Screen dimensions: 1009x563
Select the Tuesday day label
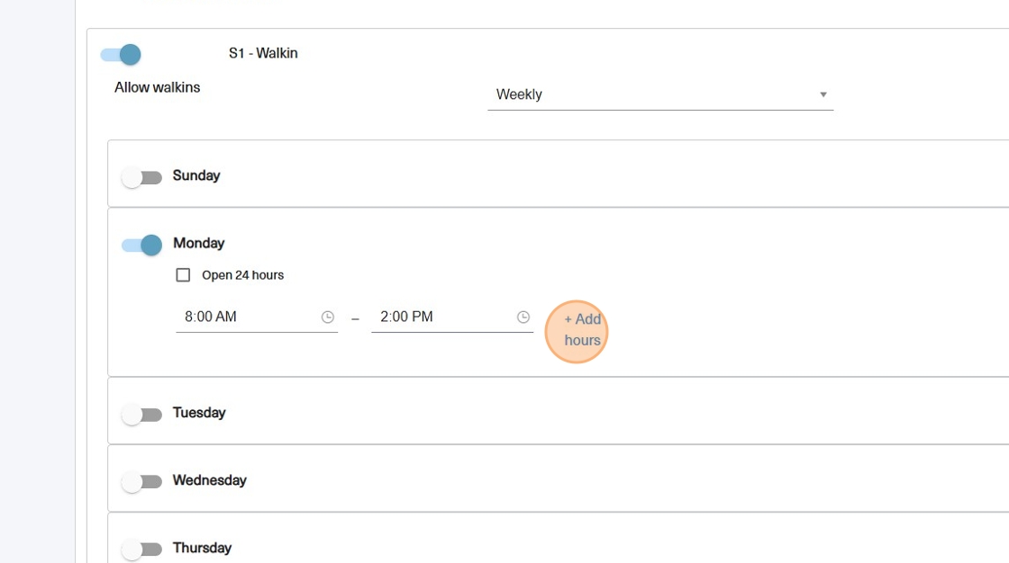point(199,413)
